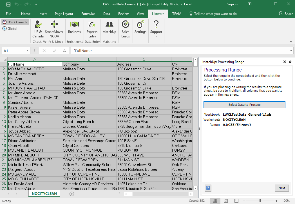
Task: Expand the formula bar
Action: pyautogui.click(x=291, y=51)
